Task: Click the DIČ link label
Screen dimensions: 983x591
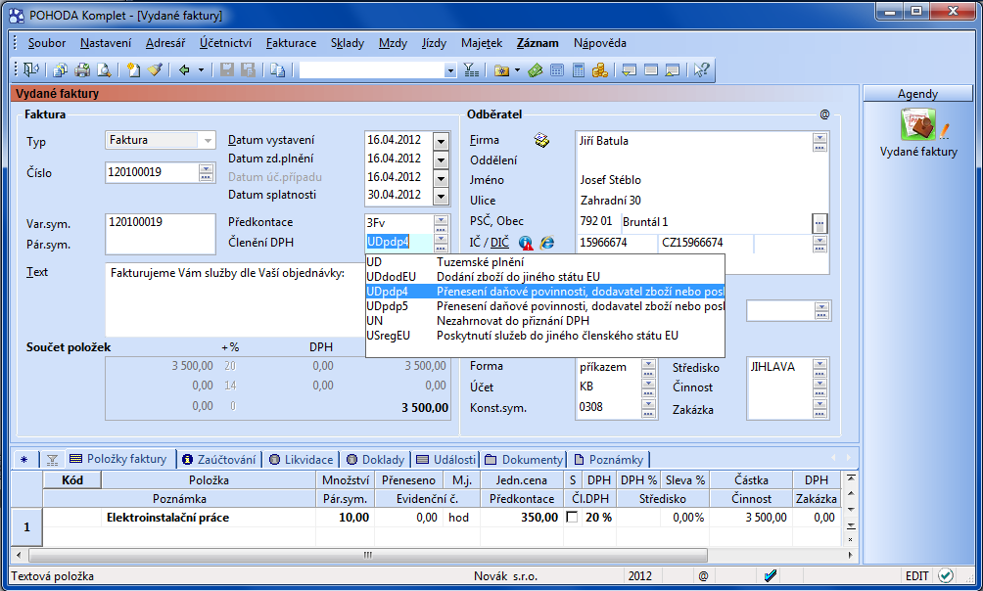Action: tap(499, 243)
